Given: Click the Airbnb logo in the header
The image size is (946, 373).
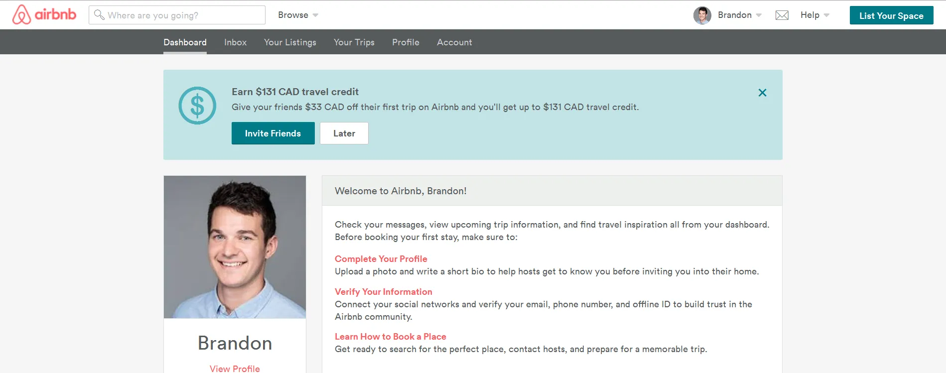Looking at the screenshot, I should point(44,15).
